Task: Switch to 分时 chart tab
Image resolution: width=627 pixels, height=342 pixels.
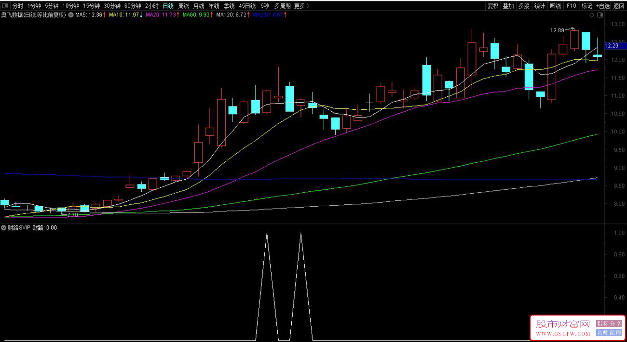Action: point(17,6)
